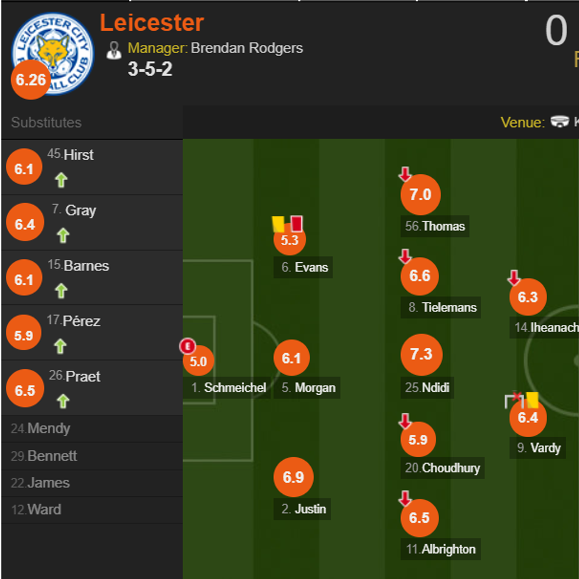
Task: Select unused substitute Mendy
Action: click(48, 428)
